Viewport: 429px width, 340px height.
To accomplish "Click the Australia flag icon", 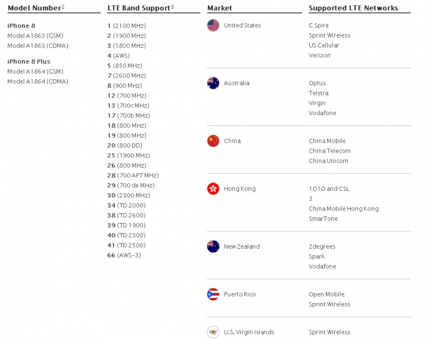I will (x=213, y=84).
